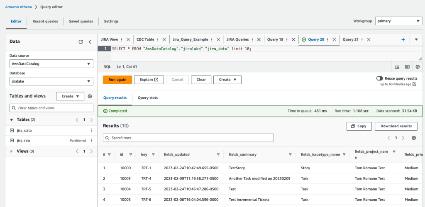This screenshot has width=425, height=207.
Task: Click the editor keyboard shortcuts icon
Action: pyautogui.click(x=407, y=67)
